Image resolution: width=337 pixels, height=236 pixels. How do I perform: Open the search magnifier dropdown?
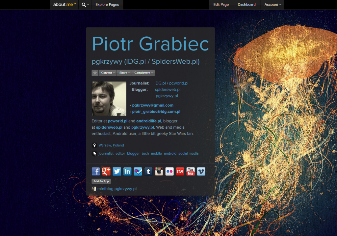click(x=85, y=5)
